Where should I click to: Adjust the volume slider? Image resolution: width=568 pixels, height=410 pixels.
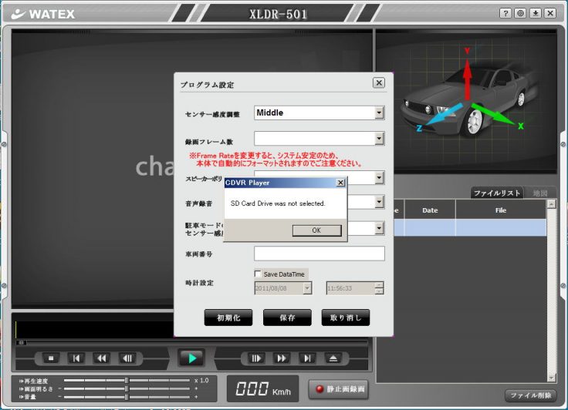tap(127, 397)
